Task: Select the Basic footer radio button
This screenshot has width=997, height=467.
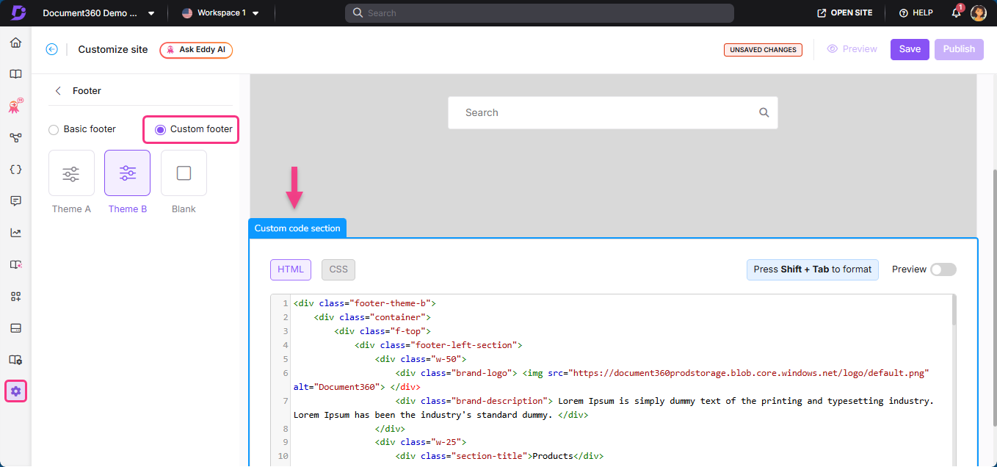Action: pos(54,130)
